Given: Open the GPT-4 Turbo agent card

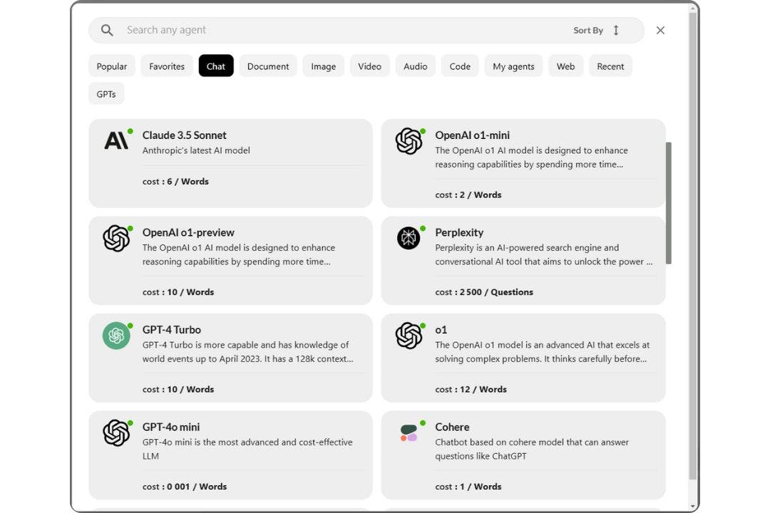Looking at the screenshot, I should 230,356.
